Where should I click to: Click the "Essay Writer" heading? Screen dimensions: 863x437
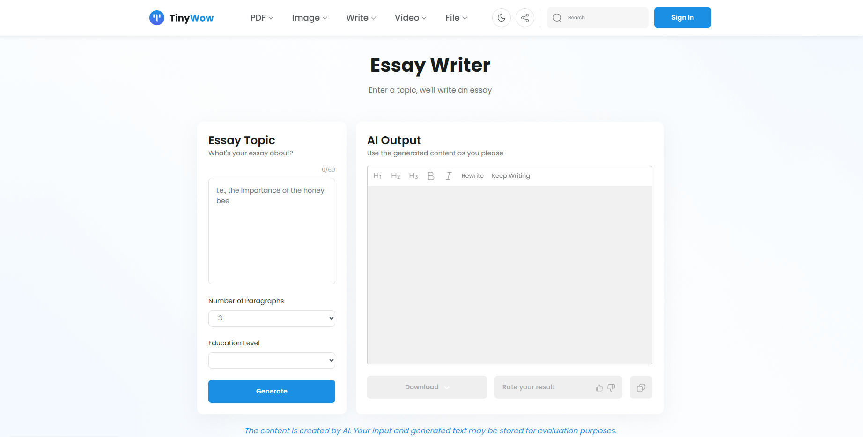[430, 65]
